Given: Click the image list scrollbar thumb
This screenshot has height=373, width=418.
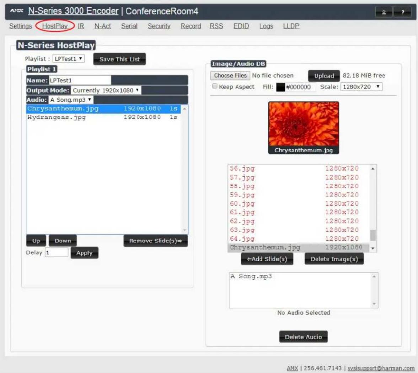Looking at the screenshot, I should pos(373,235).
